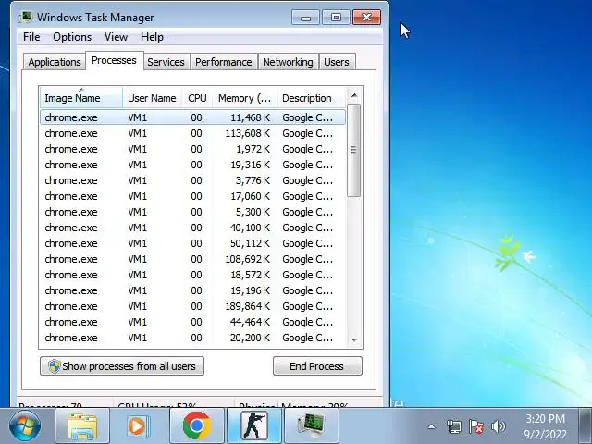
Task: Switch to Google Chrome in the taskbar
Action: click(197, 425)
